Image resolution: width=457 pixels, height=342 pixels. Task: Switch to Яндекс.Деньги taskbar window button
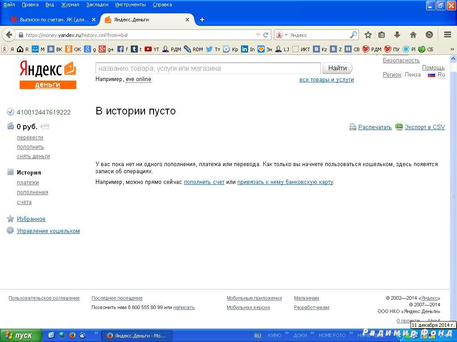click(137, 336)
